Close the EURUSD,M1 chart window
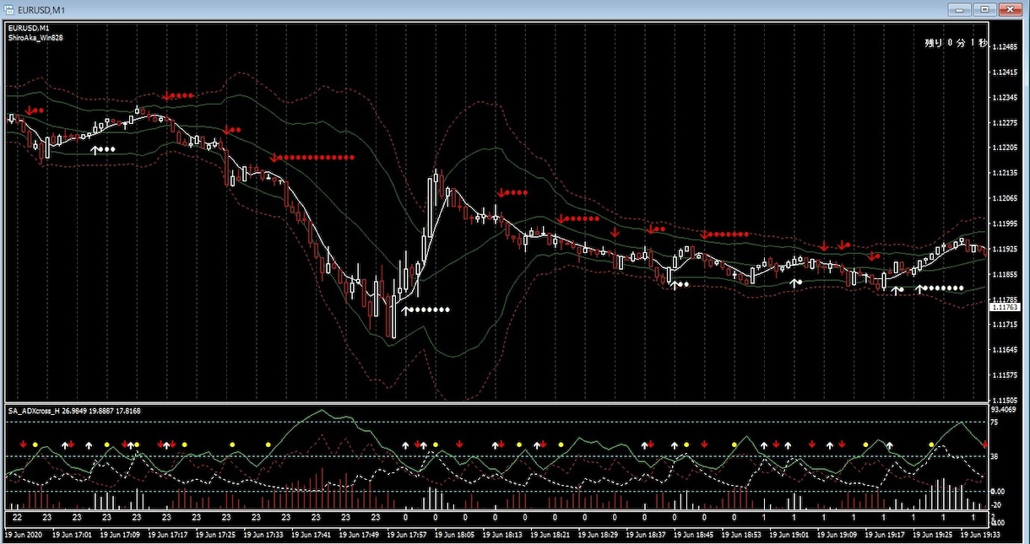This screenshot has height=544, width=1030. click(1011, 9)
